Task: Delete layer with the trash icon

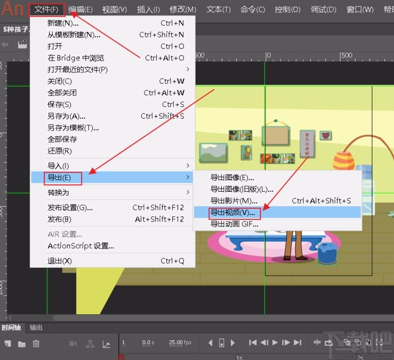Action: point(36,343)
